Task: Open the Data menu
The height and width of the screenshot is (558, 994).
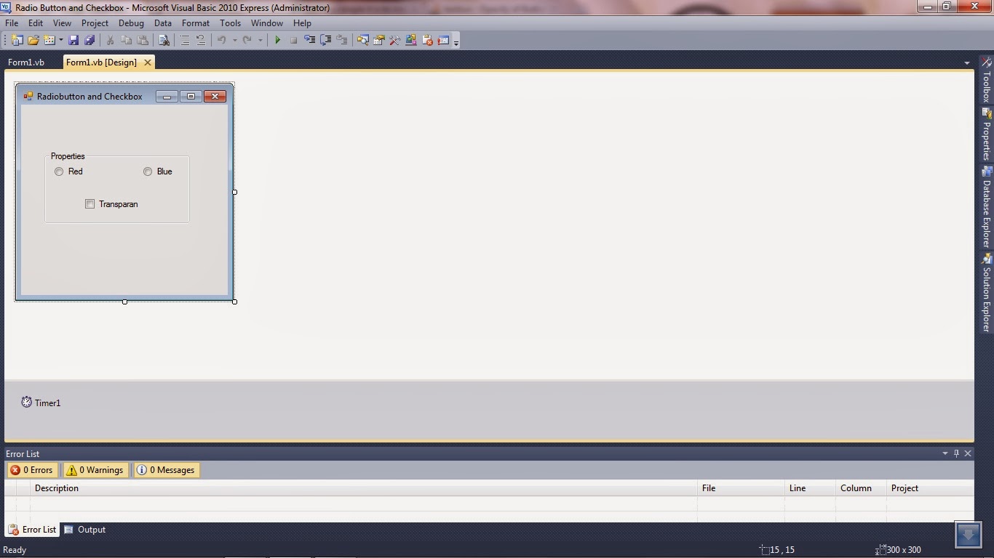Action: (163, 23)
